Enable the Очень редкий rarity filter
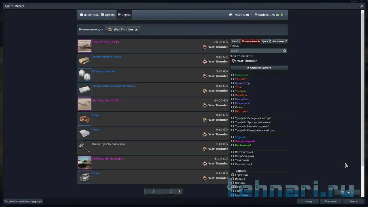 click(233, 141)
